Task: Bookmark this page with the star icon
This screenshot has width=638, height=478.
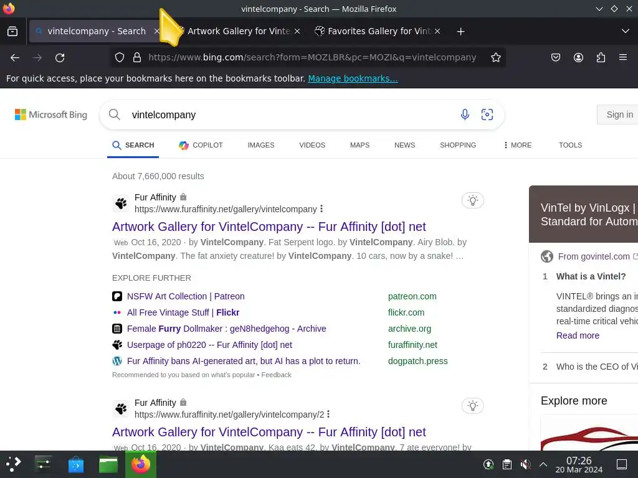Action: (x=495, y=58)
